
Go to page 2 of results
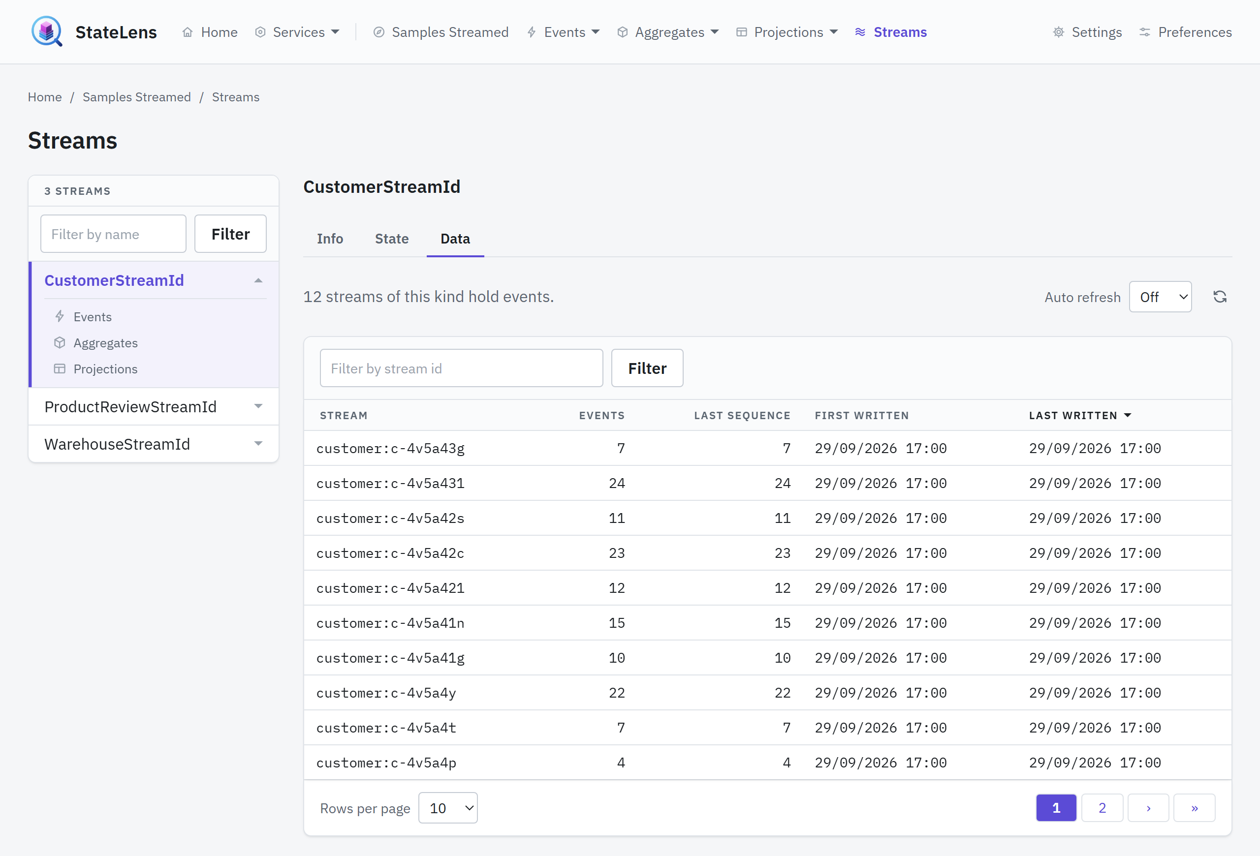[1102, 808]
